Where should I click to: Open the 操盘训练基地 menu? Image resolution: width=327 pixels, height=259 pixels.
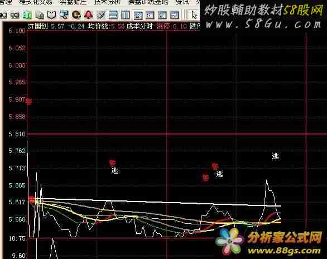[x=148, y=2]
